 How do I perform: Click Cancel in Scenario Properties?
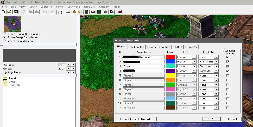click(x=232, y=119)
